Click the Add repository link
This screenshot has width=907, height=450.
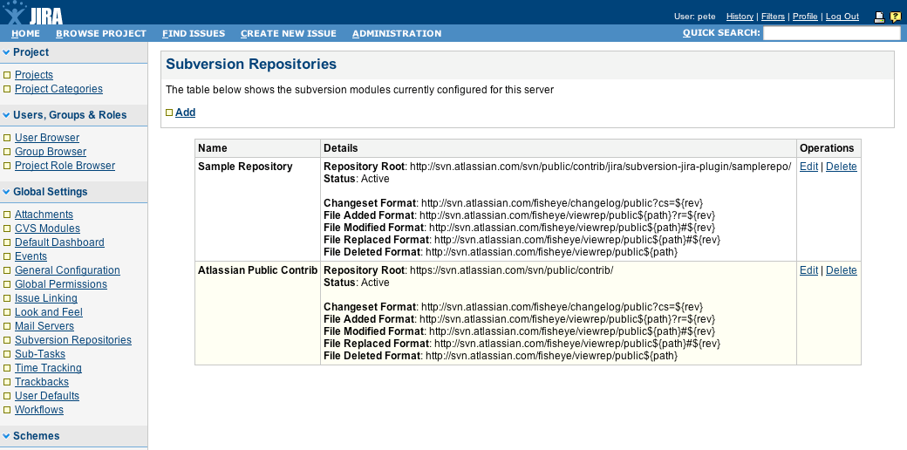click(185, 112)
